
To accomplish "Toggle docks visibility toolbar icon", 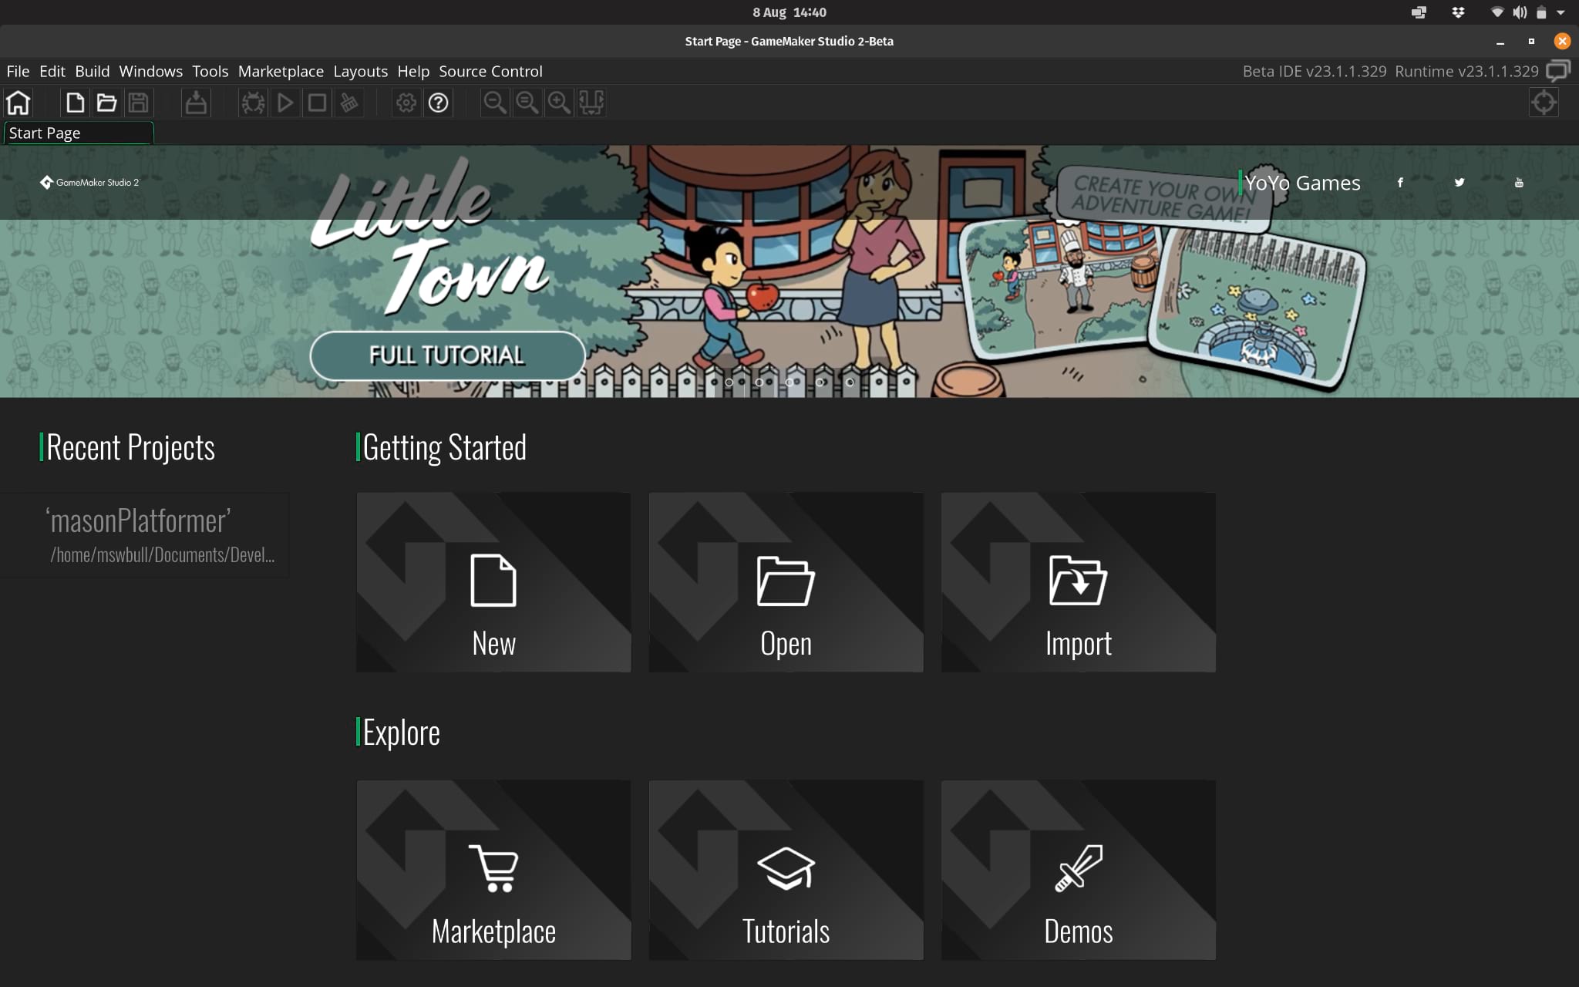I will 591,103.
